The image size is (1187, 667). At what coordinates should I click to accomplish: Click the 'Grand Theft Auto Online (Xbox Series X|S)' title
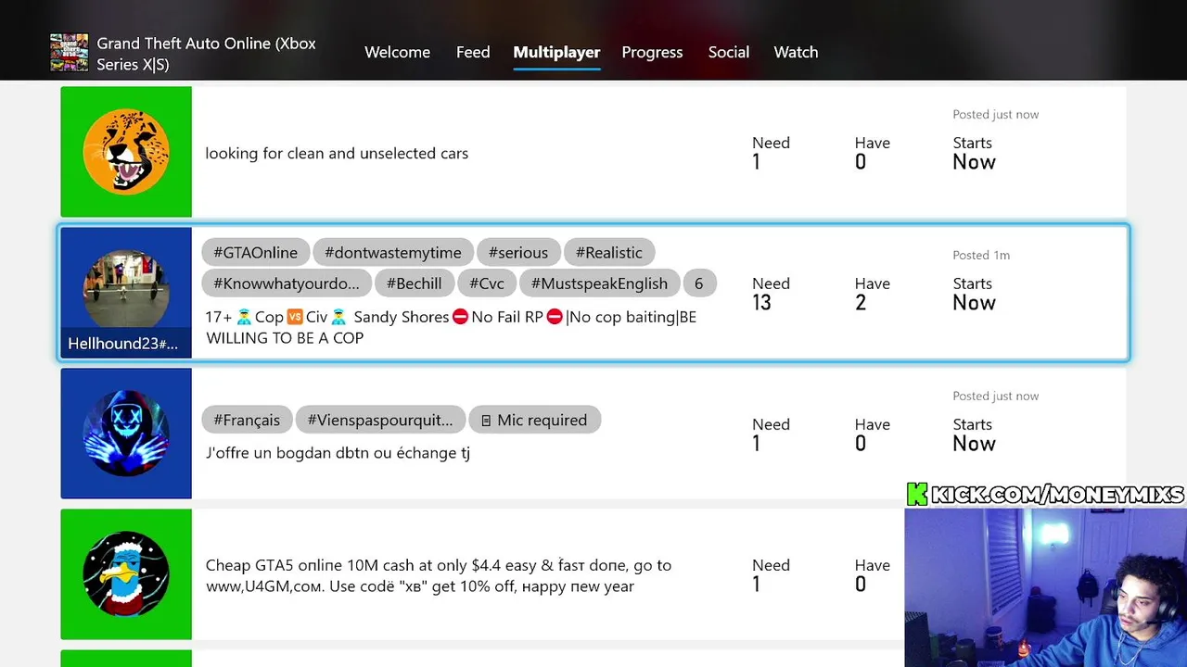pos(206,54)
